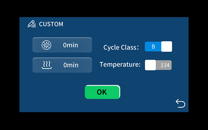The height and width of the screenshot is (130, 208).
Task: Click the "Temperature:" label
Action: pyautogui.click(x=120, y=64)
